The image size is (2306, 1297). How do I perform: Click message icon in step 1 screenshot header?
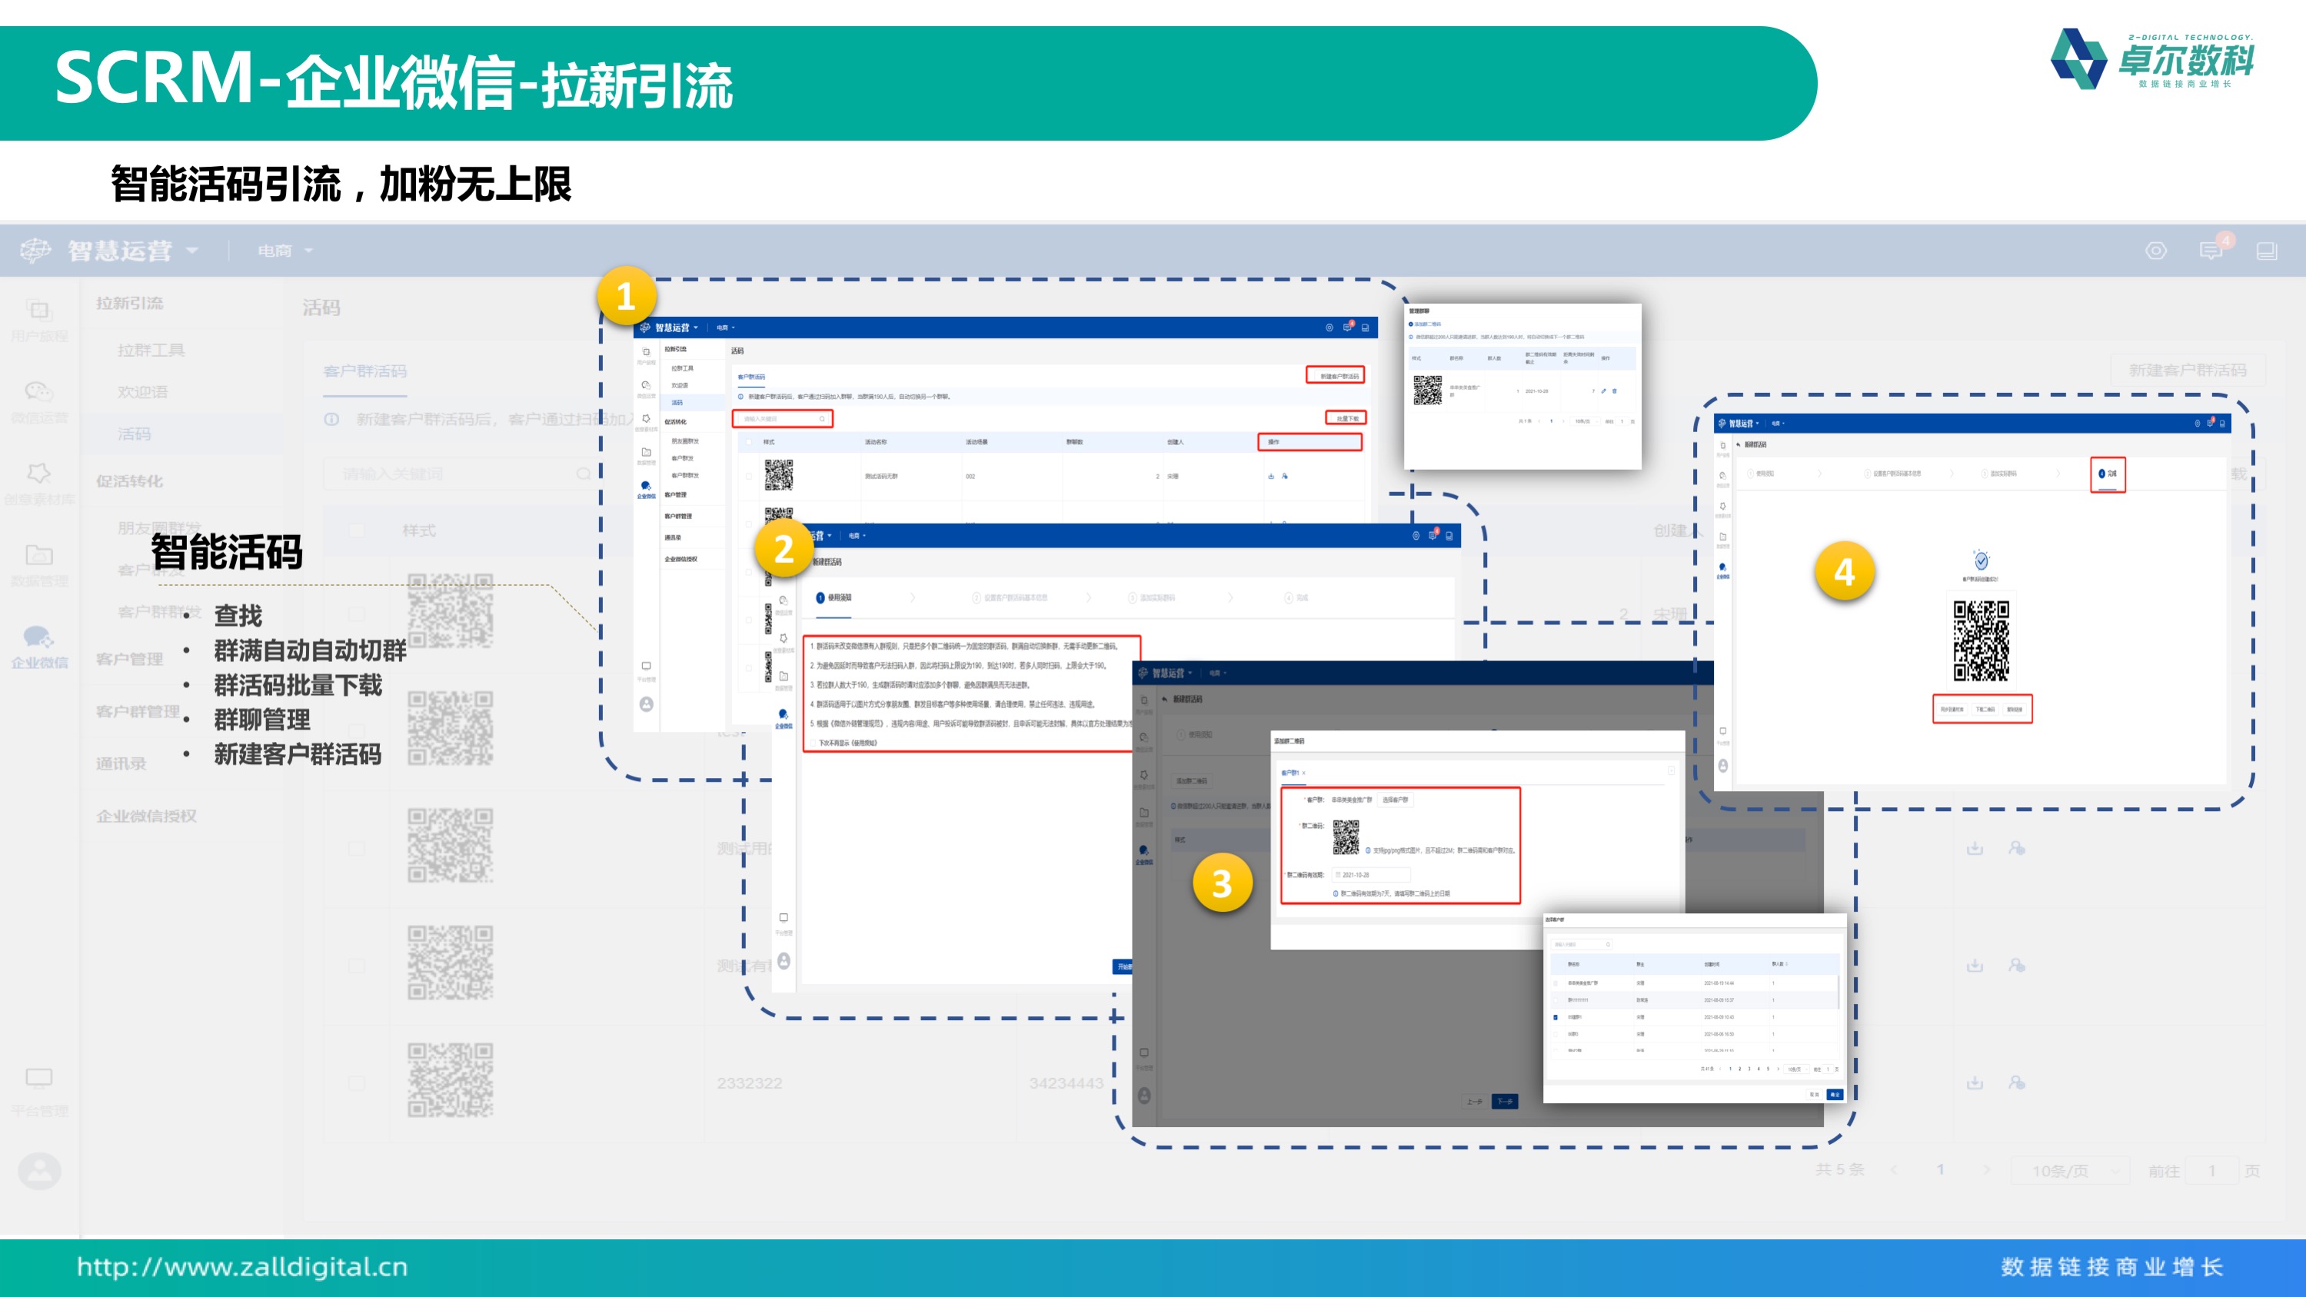click(1346, 328)
